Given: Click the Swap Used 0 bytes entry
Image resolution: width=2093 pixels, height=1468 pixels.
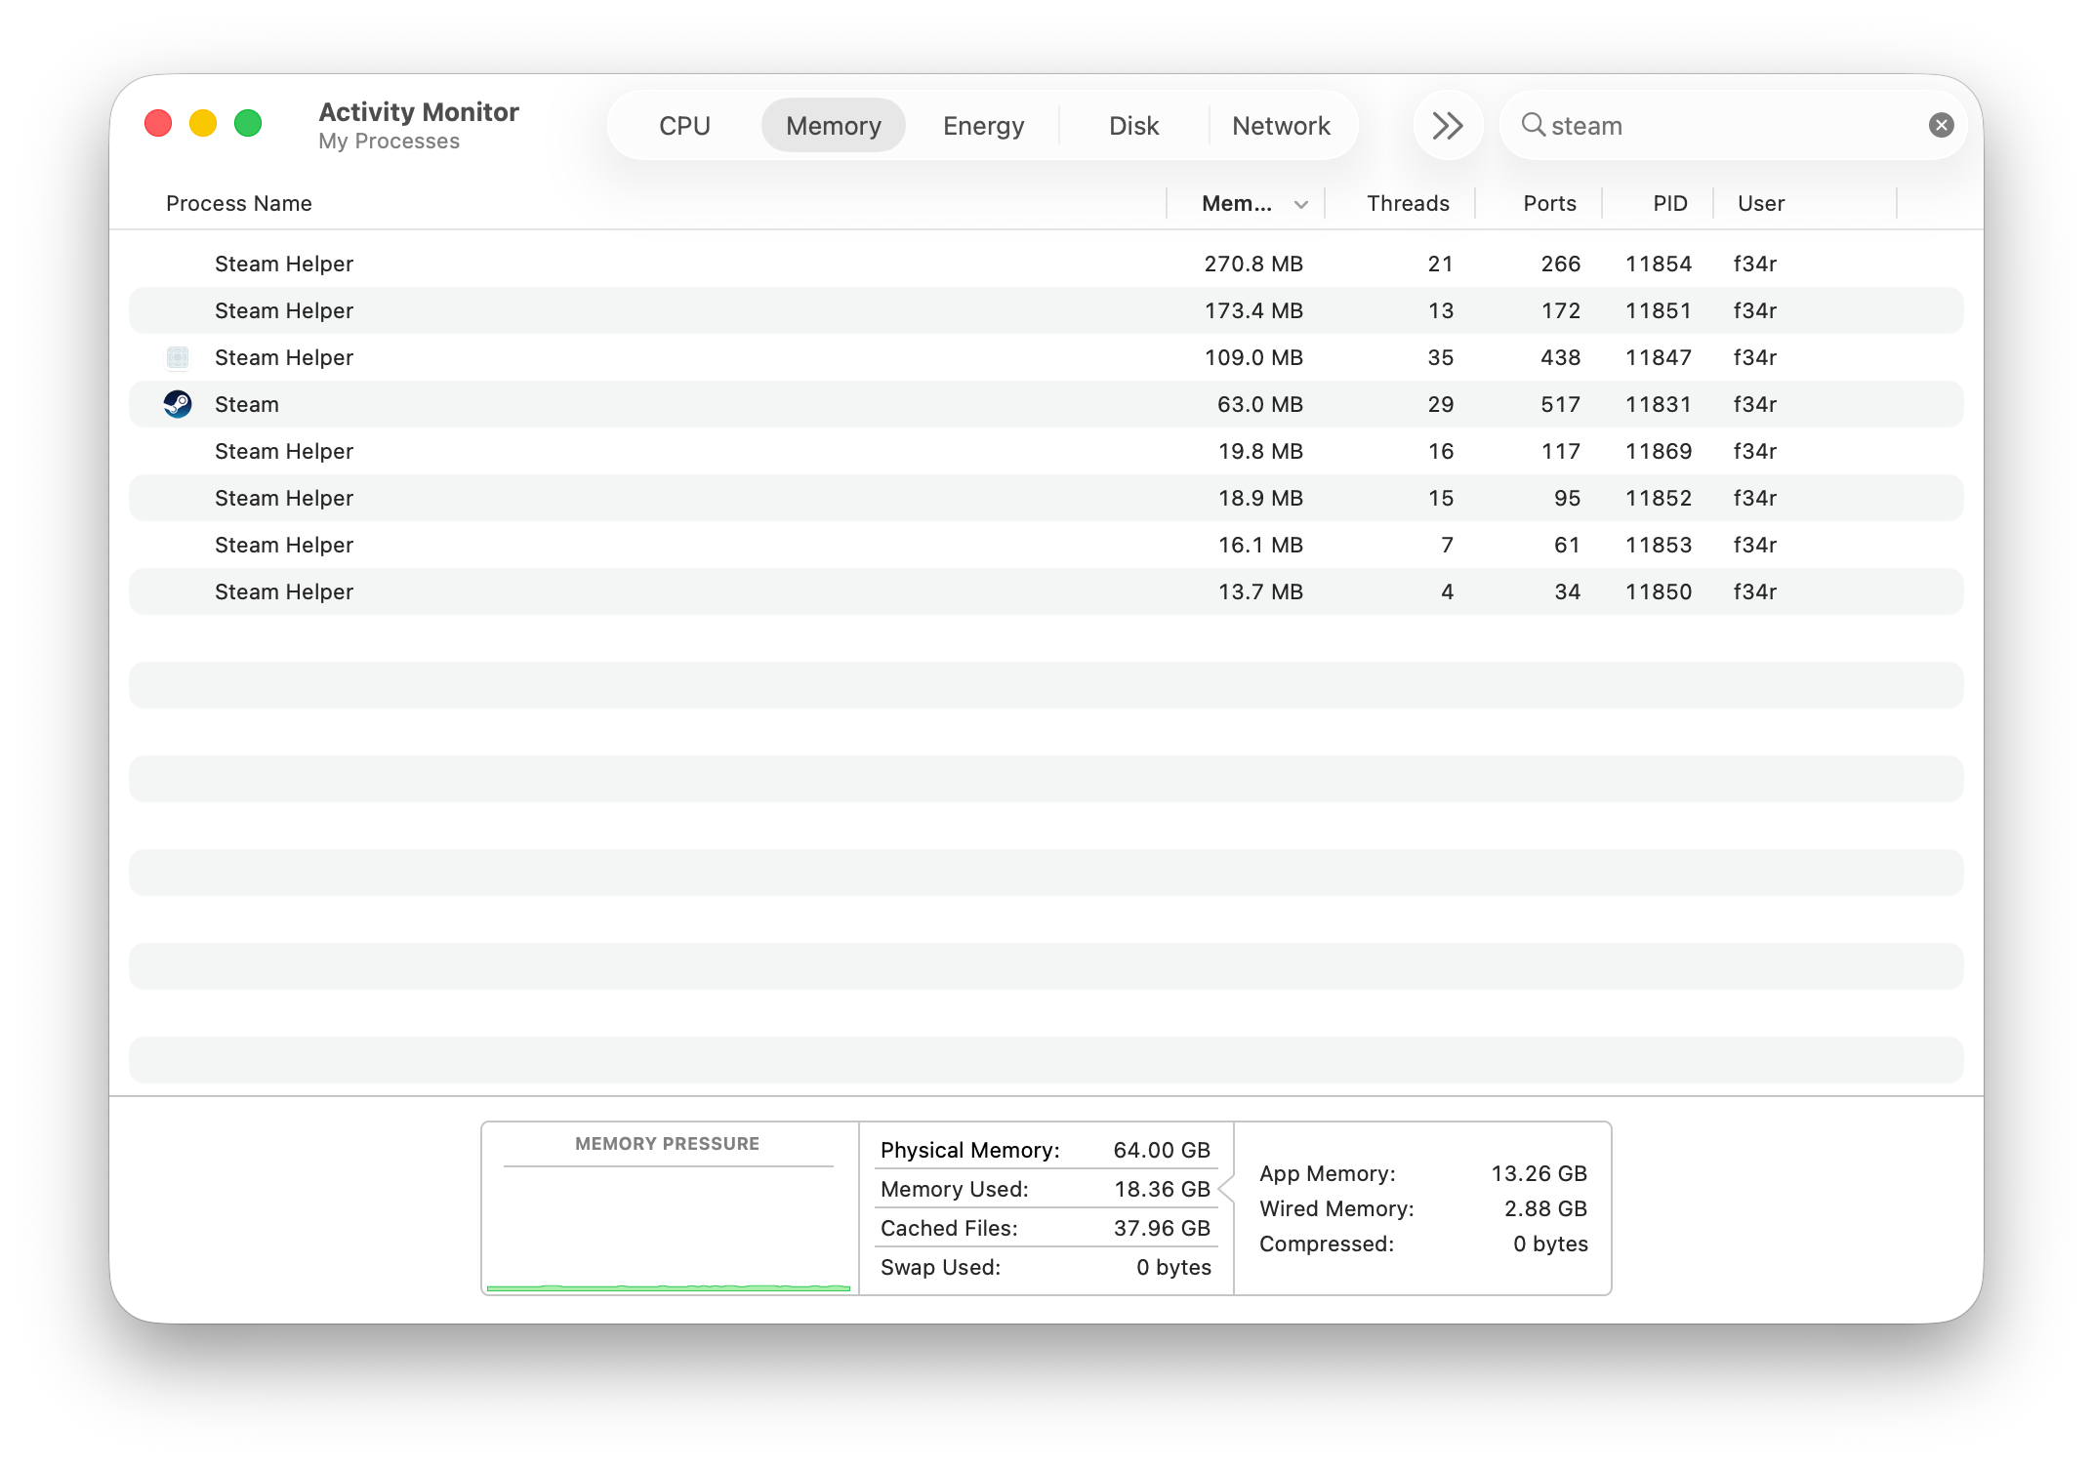Looking at the screenshot, I should [1046, 1267].
